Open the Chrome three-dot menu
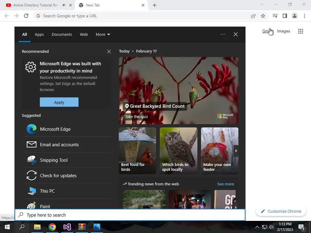This screenshot has width=311, height=233. click(304, 16)
